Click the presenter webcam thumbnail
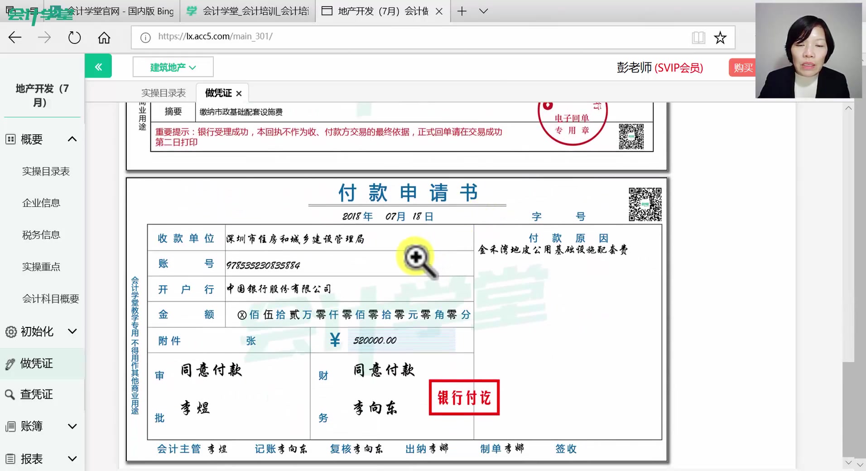Screen dimensions: 866x471 (808, 50)
